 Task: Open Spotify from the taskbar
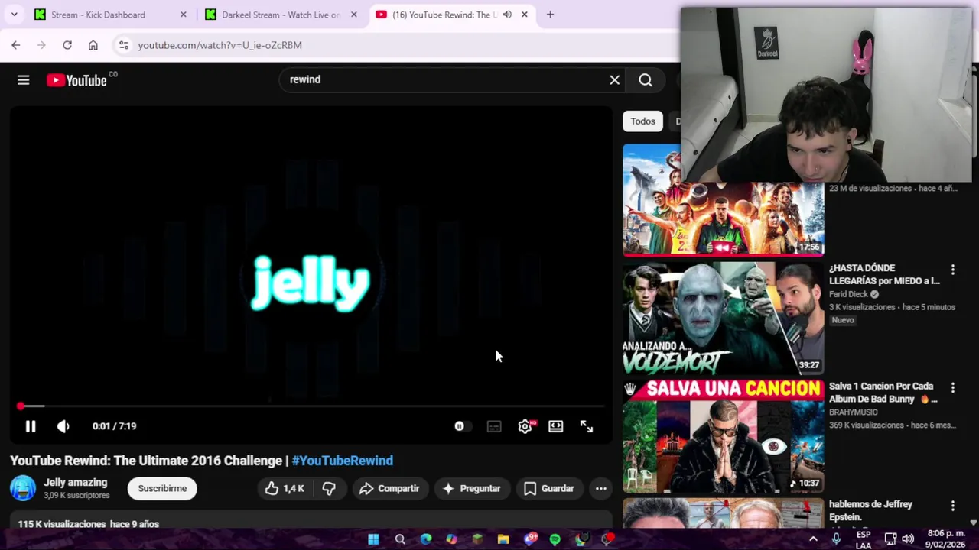[x=555, y=539]
